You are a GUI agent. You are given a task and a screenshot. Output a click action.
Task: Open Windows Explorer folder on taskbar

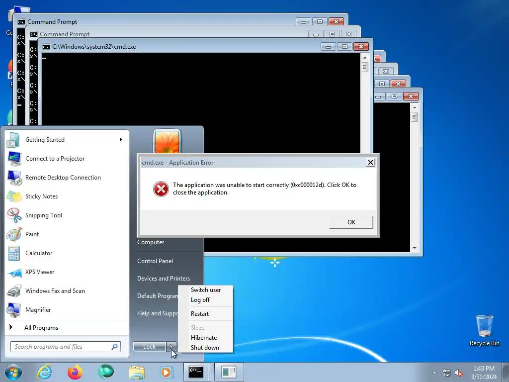pyautogui.click(x=137, y=372)
